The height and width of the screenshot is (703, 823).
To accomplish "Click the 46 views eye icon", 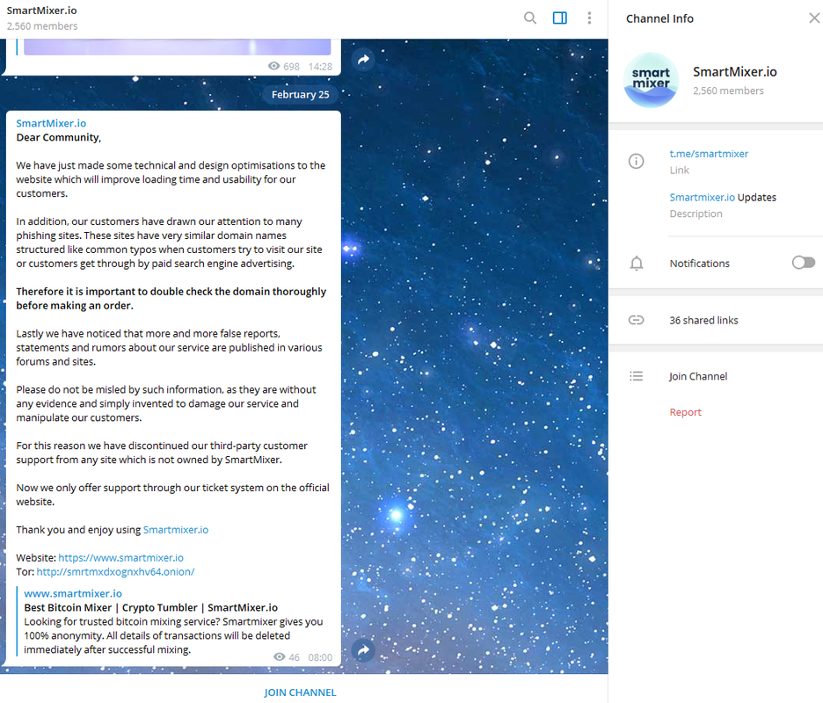I will pyautogui.click(x=280, y=656).
